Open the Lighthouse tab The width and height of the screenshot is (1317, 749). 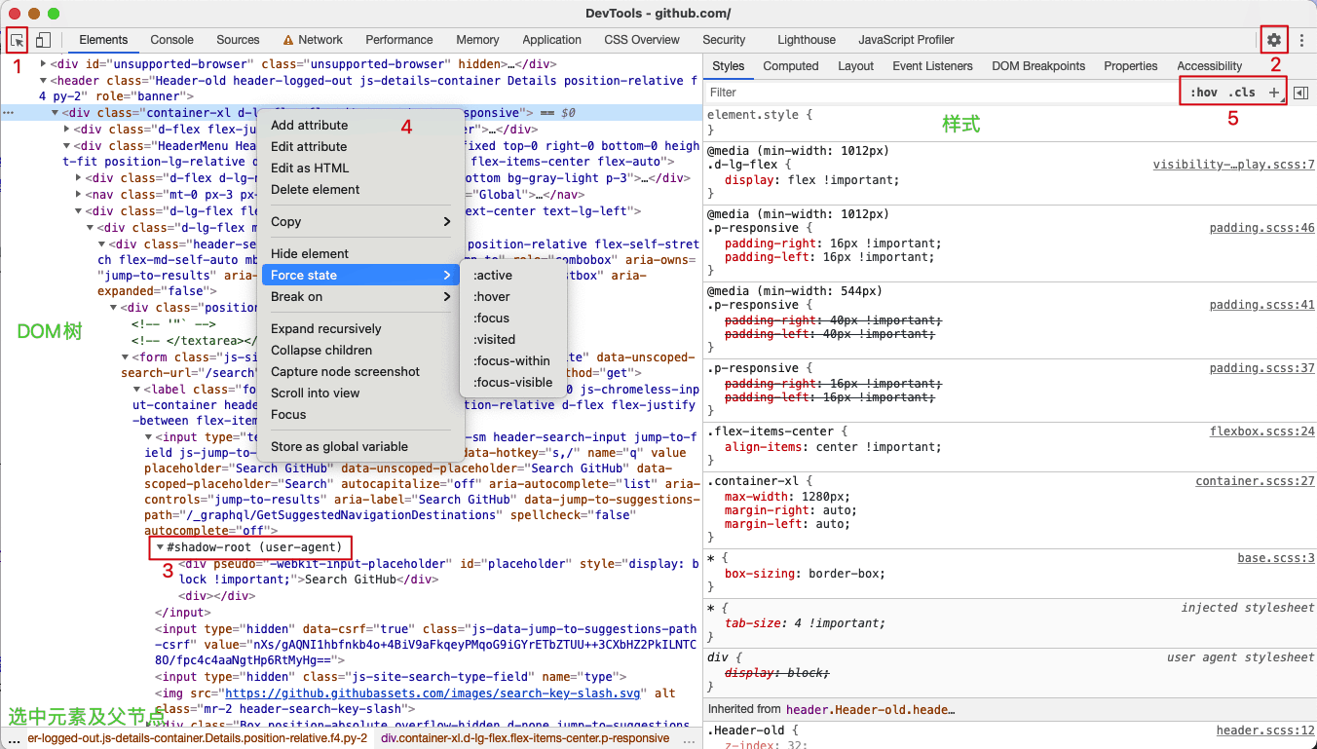807,40
